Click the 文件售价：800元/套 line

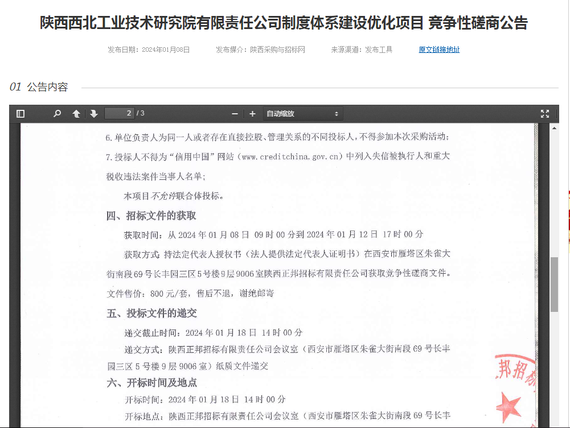pyautogui.click(x=190, y=294)
